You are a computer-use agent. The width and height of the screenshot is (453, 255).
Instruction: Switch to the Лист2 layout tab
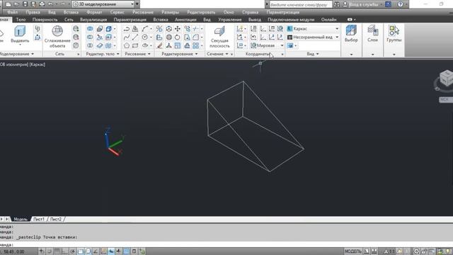coord(56,219)
